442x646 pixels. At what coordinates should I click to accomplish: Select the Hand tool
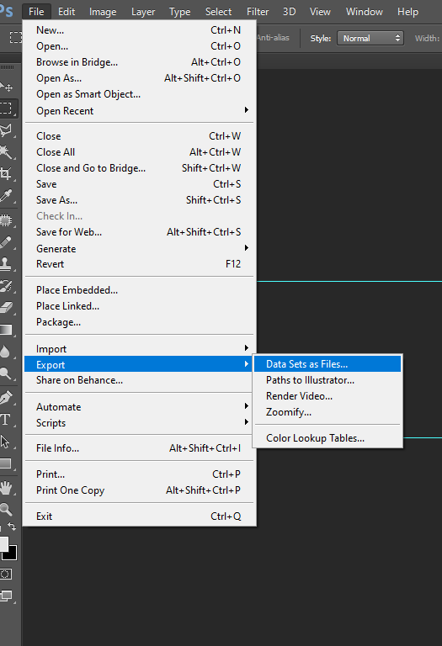[6, 488]
